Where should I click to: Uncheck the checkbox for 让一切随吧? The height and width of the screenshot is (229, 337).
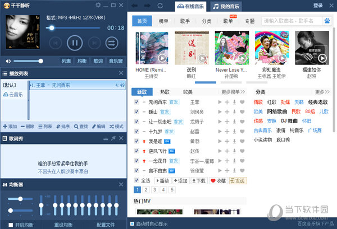tap(136, 121)
